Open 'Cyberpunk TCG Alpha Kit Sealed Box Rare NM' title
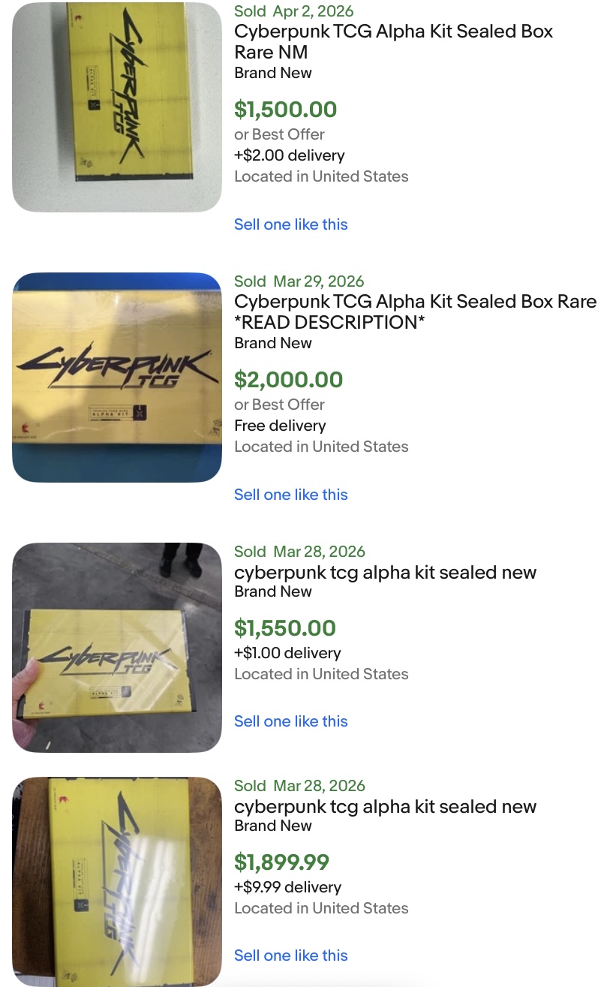This screenshot has width=610, height=987. pyautogui.click(x=393, y=42)
